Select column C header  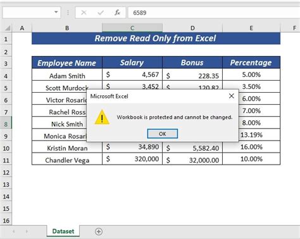point(132,28)
